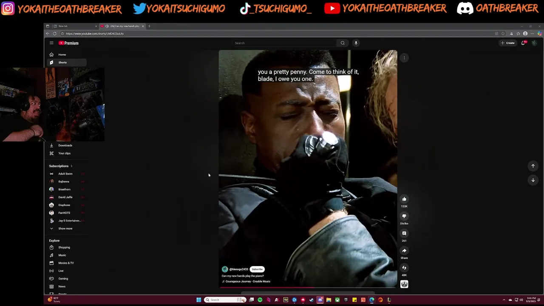Screen dimensions: 544x306
Task: Open comments on the Short
Action: click(404, 233)
